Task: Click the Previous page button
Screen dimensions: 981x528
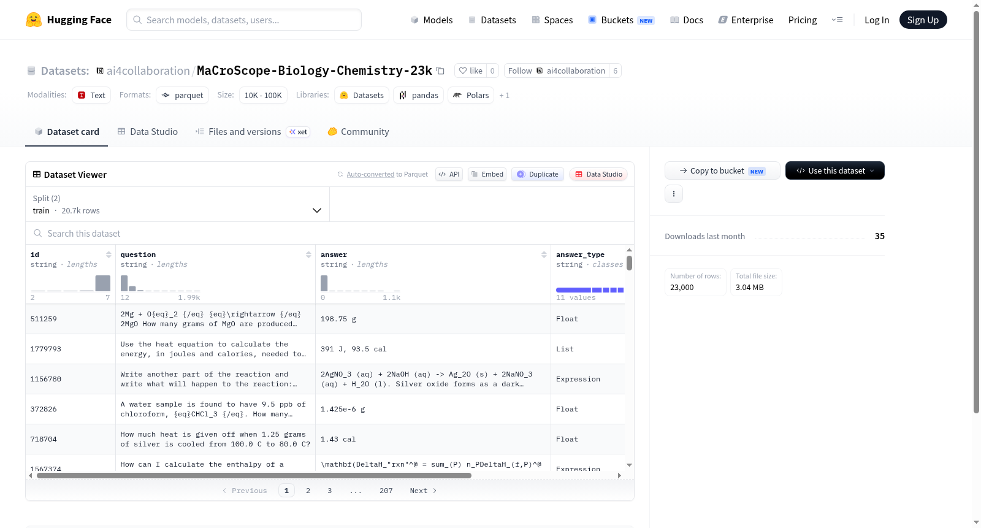Action: pyautogui.click(x=245, y=491)
